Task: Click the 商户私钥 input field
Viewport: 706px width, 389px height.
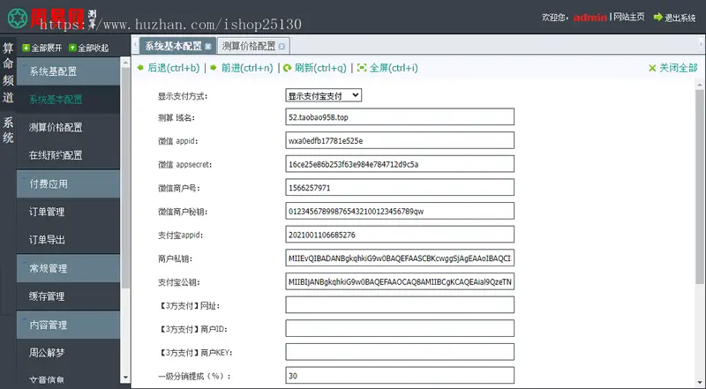Action: [400, 258]
